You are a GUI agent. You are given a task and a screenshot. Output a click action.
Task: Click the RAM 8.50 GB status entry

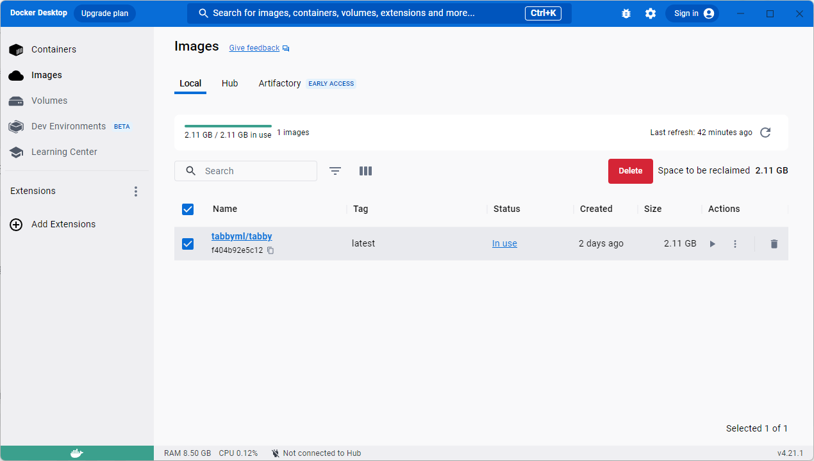coord(187,453)
